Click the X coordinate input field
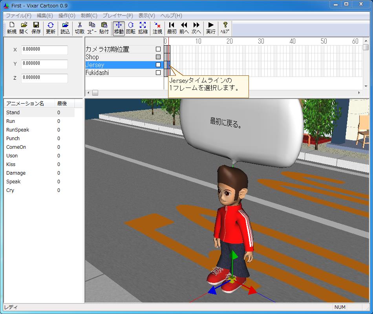Image resolution: width=373 pixels, height=314 pixels. (44, 50)
